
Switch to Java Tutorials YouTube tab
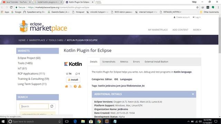pyautogui.click(x=17, y=2)
